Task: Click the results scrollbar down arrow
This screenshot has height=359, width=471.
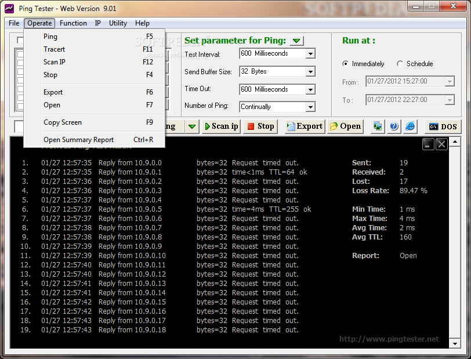Action: pyautogui.click(x=455, y=344)
